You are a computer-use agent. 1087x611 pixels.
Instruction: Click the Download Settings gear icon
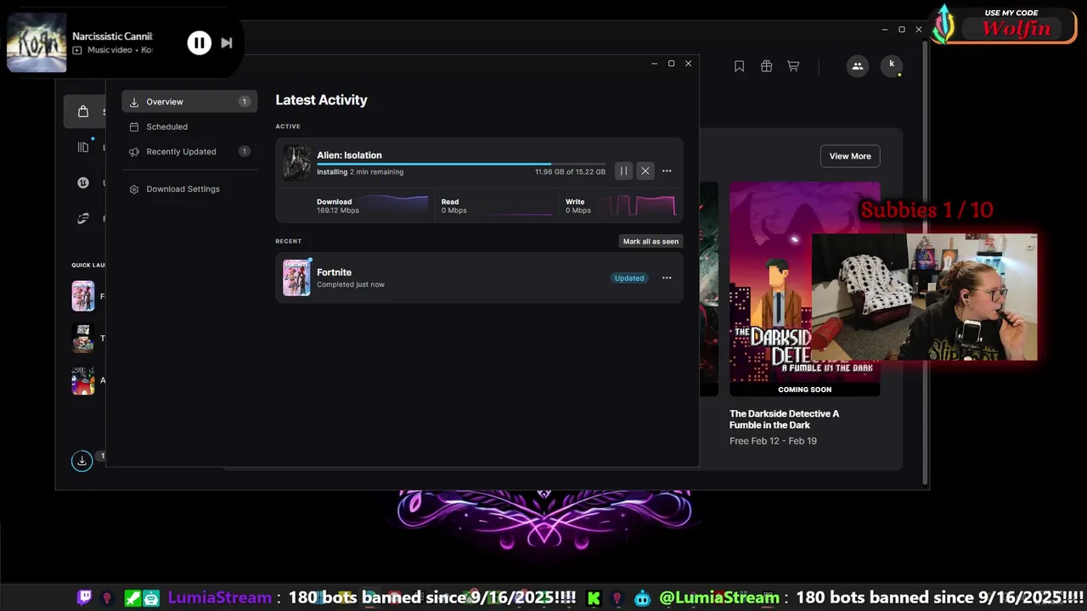(x=134, y=188)
